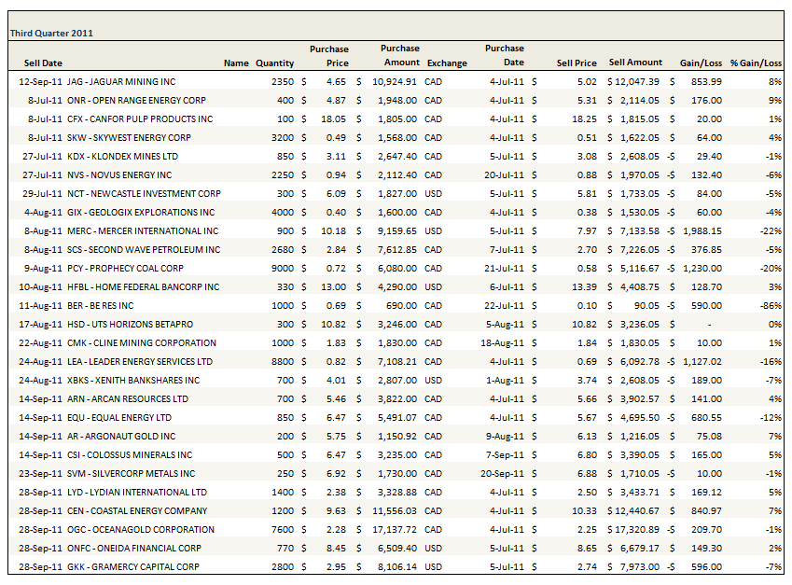Click the Quantity column header
Screen dimensions: 792x585
pos(274,63)
